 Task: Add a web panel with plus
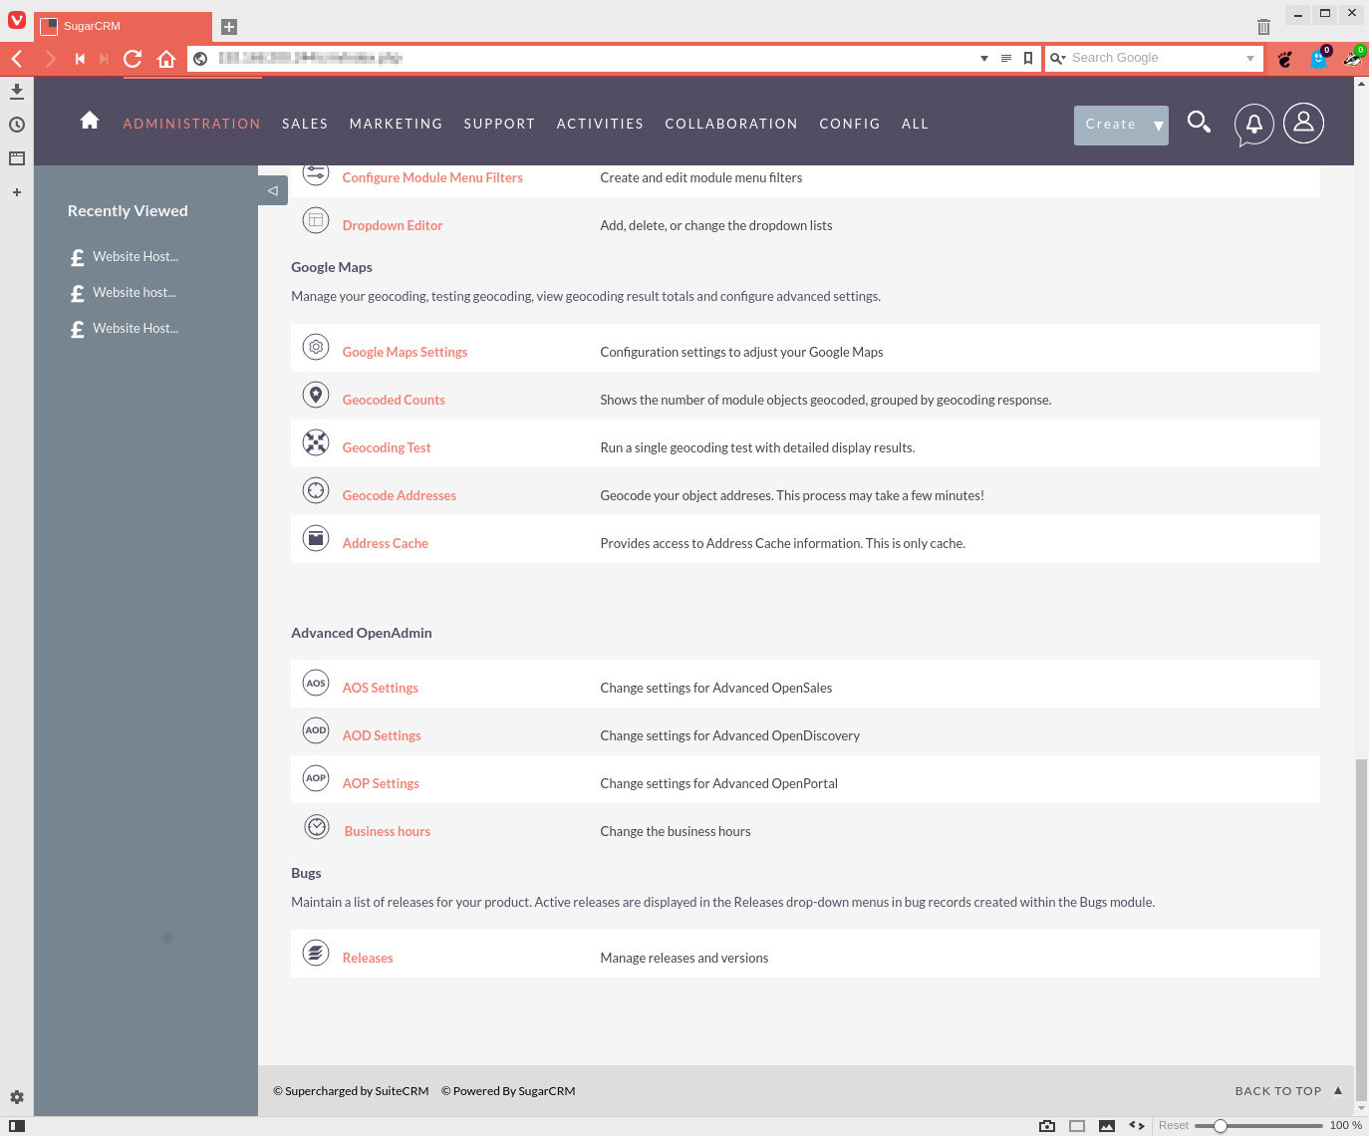pos(17,192)
